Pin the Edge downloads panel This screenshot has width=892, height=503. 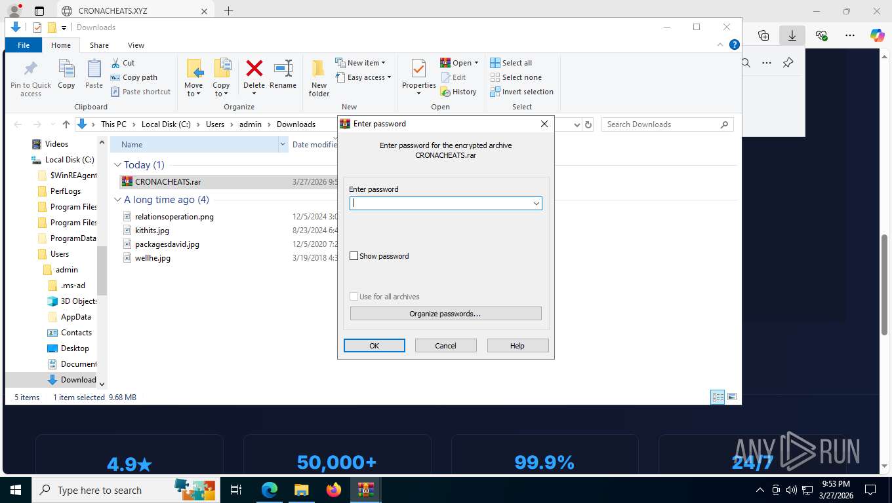[x=788, y=63]
